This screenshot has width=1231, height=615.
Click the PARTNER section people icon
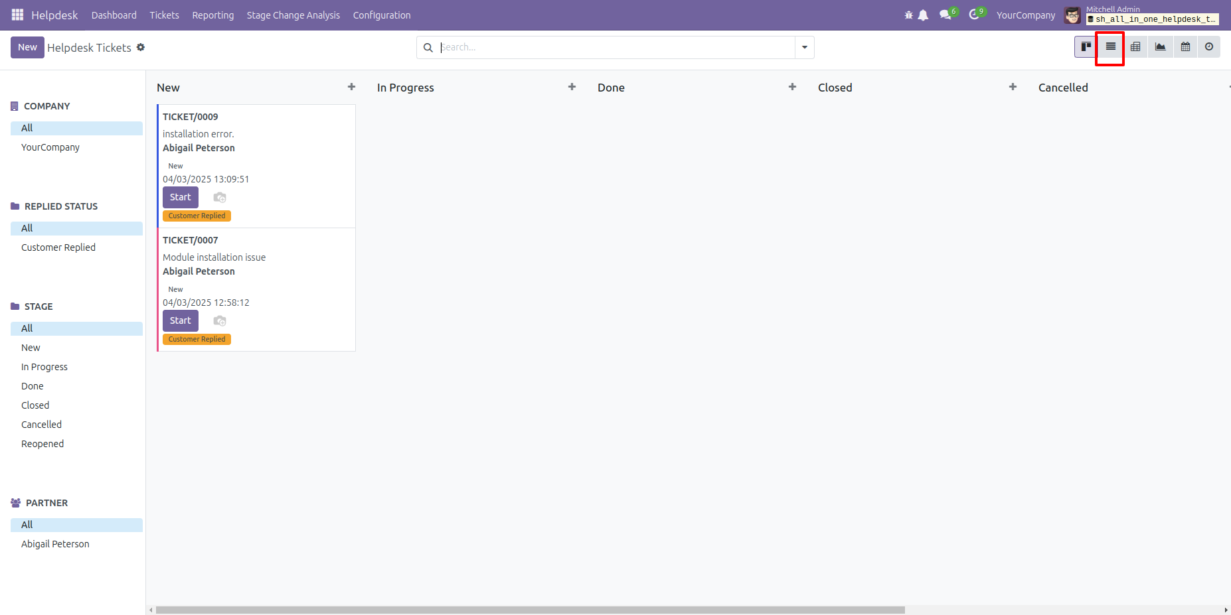pyautogui.click(x=16, y=503)
